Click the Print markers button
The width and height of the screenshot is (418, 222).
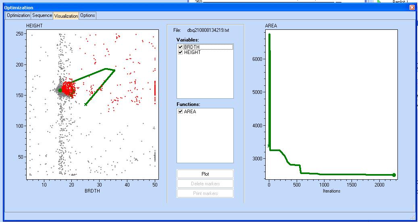205,193
